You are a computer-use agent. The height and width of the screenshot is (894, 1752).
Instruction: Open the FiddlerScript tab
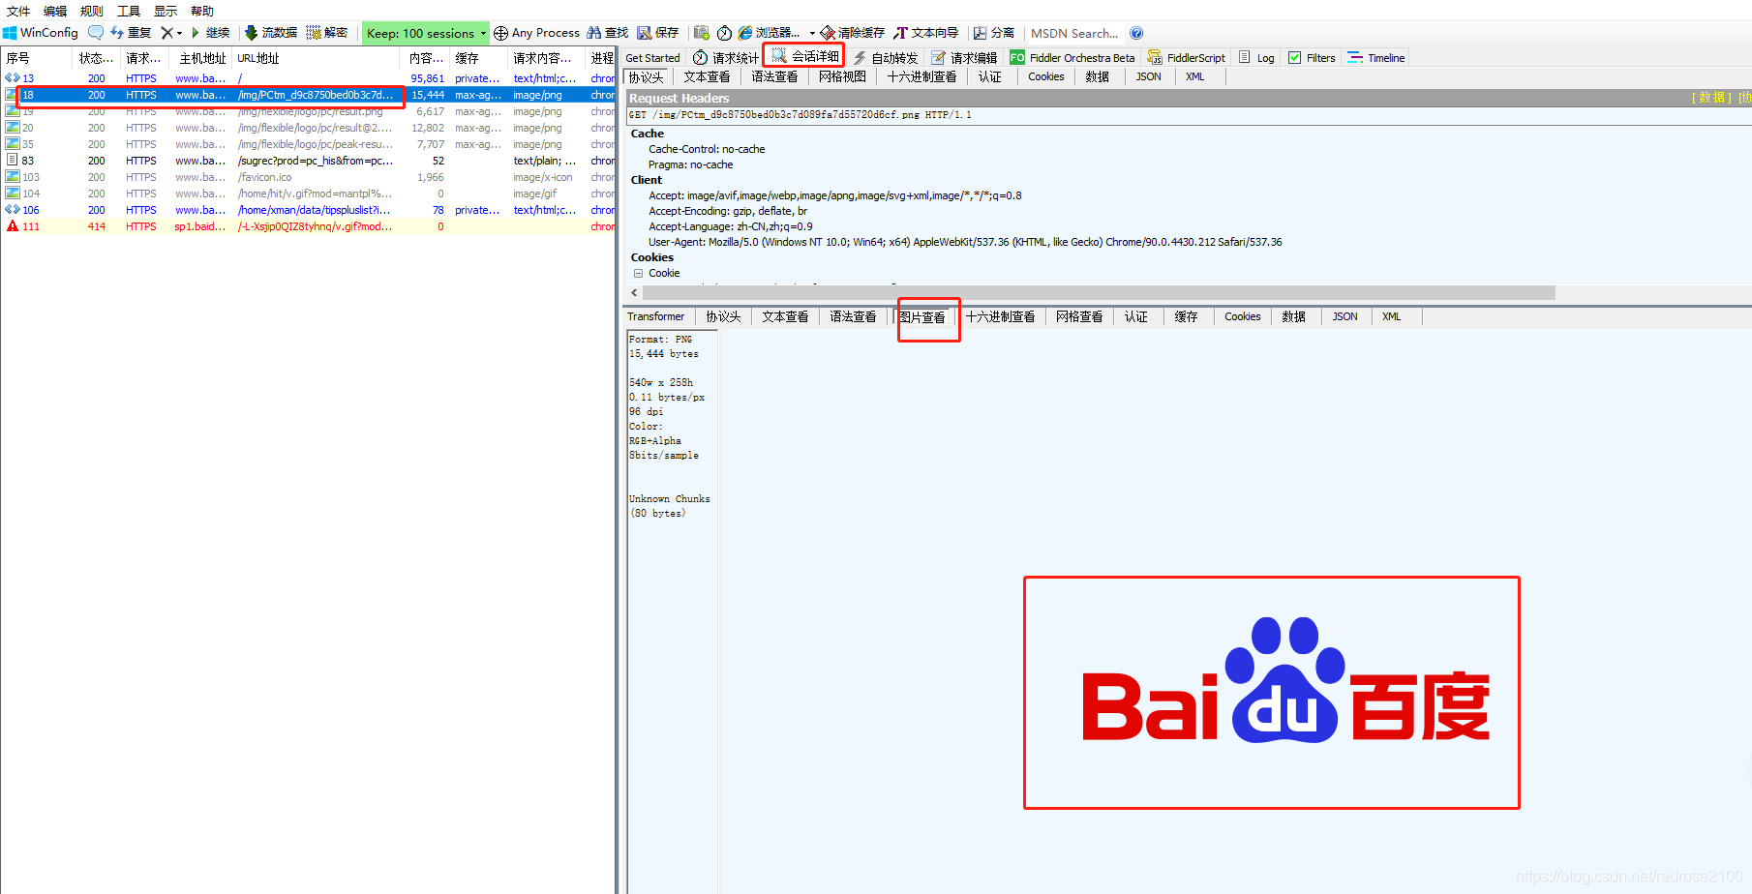click(1187, 58)
